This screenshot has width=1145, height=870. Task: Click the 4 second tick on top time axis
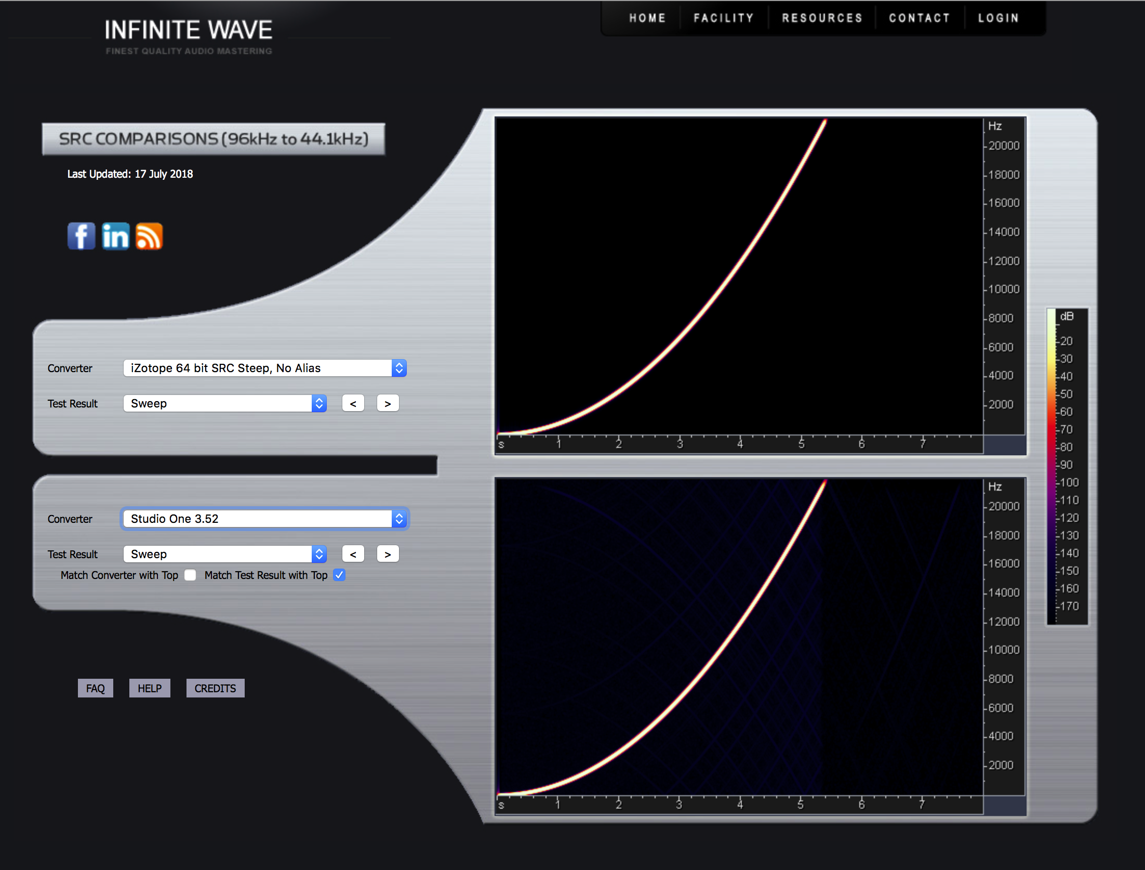pos(740,444)
